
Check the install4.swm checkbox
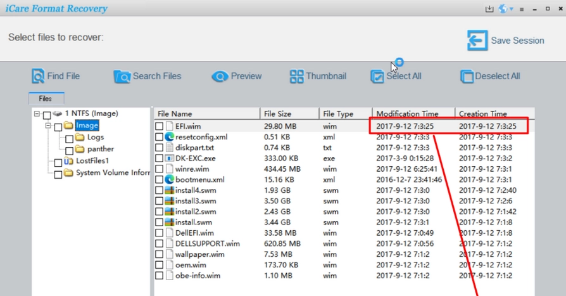click(x=159, y=190)
